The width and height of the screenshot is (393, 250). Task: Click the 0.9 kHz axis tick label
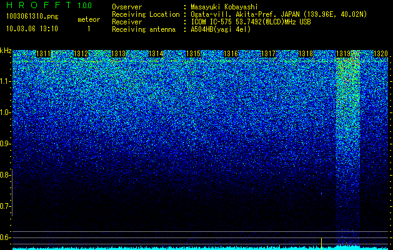point(5,144)
